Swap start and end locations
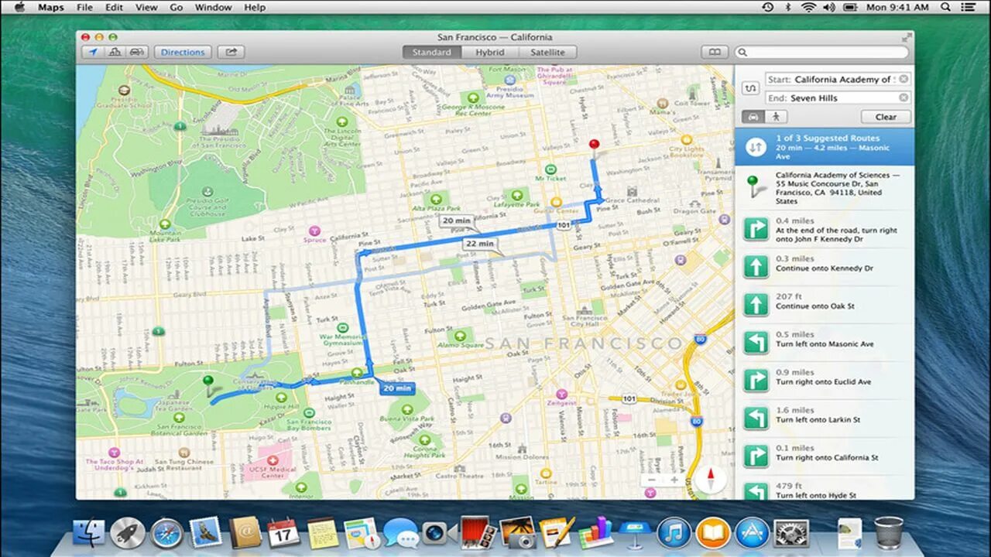This screenshot has width=991, height=557. coord(749,88)
